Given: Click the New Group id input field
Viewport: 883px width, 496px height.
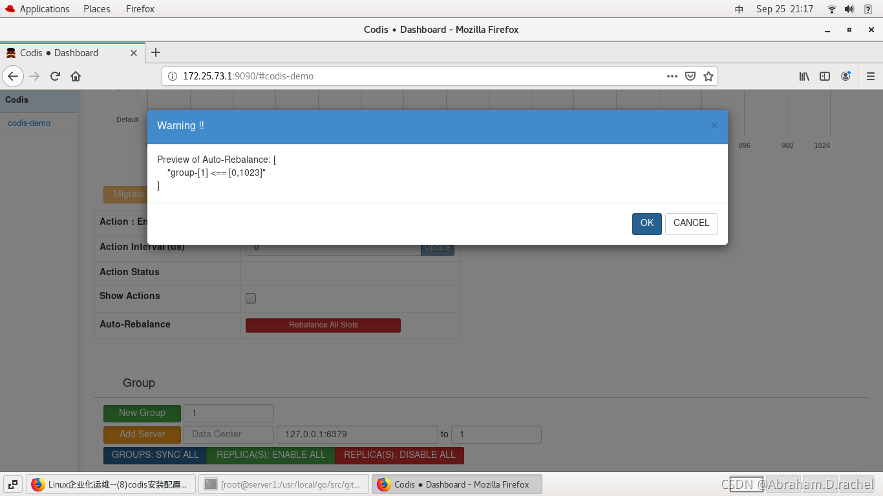Looking at the screenshot, I should (x=229, y=413).
